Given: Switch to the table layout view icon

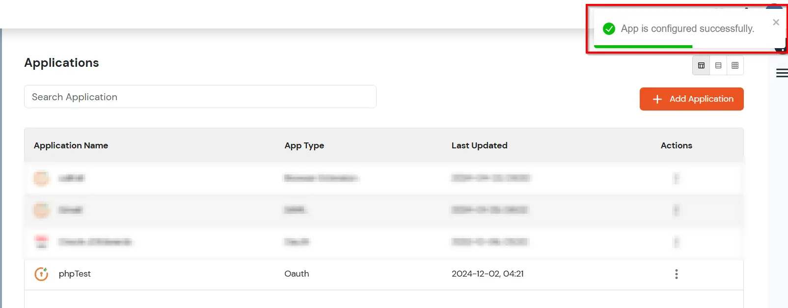Looking at the screenshot, I should tap(701, 65).
